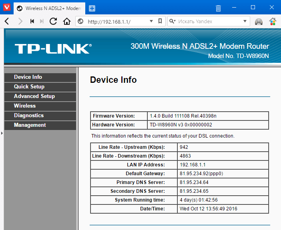Open a new tab with the plus button
Image resolution: width=281 pixels, height=230 pixels.
pyautogui.click(x=92, y=8)
